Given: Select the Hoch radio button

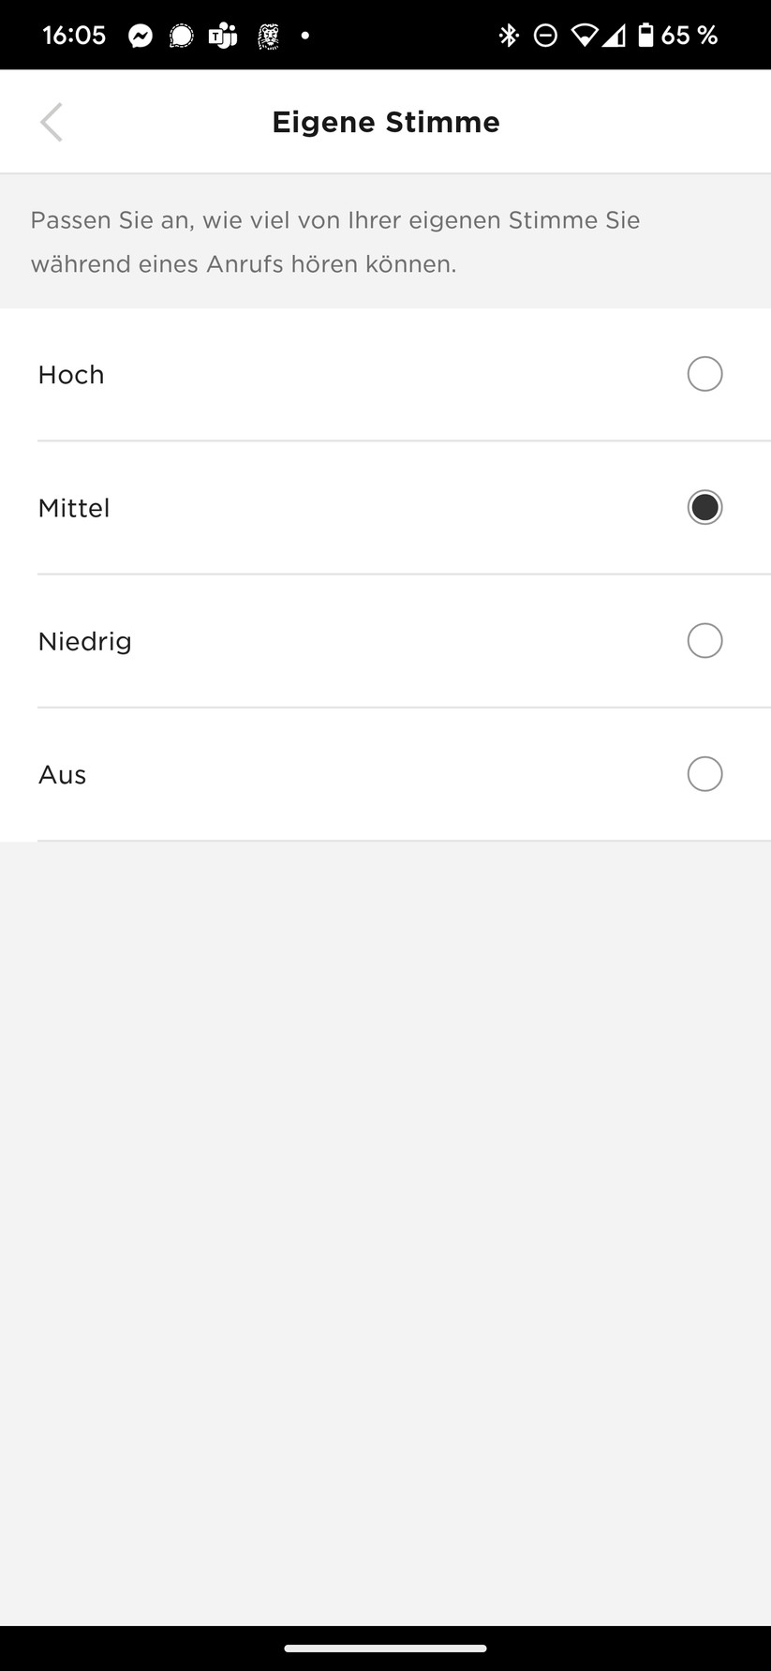Looking at the screenshot, I should [704, 374].
